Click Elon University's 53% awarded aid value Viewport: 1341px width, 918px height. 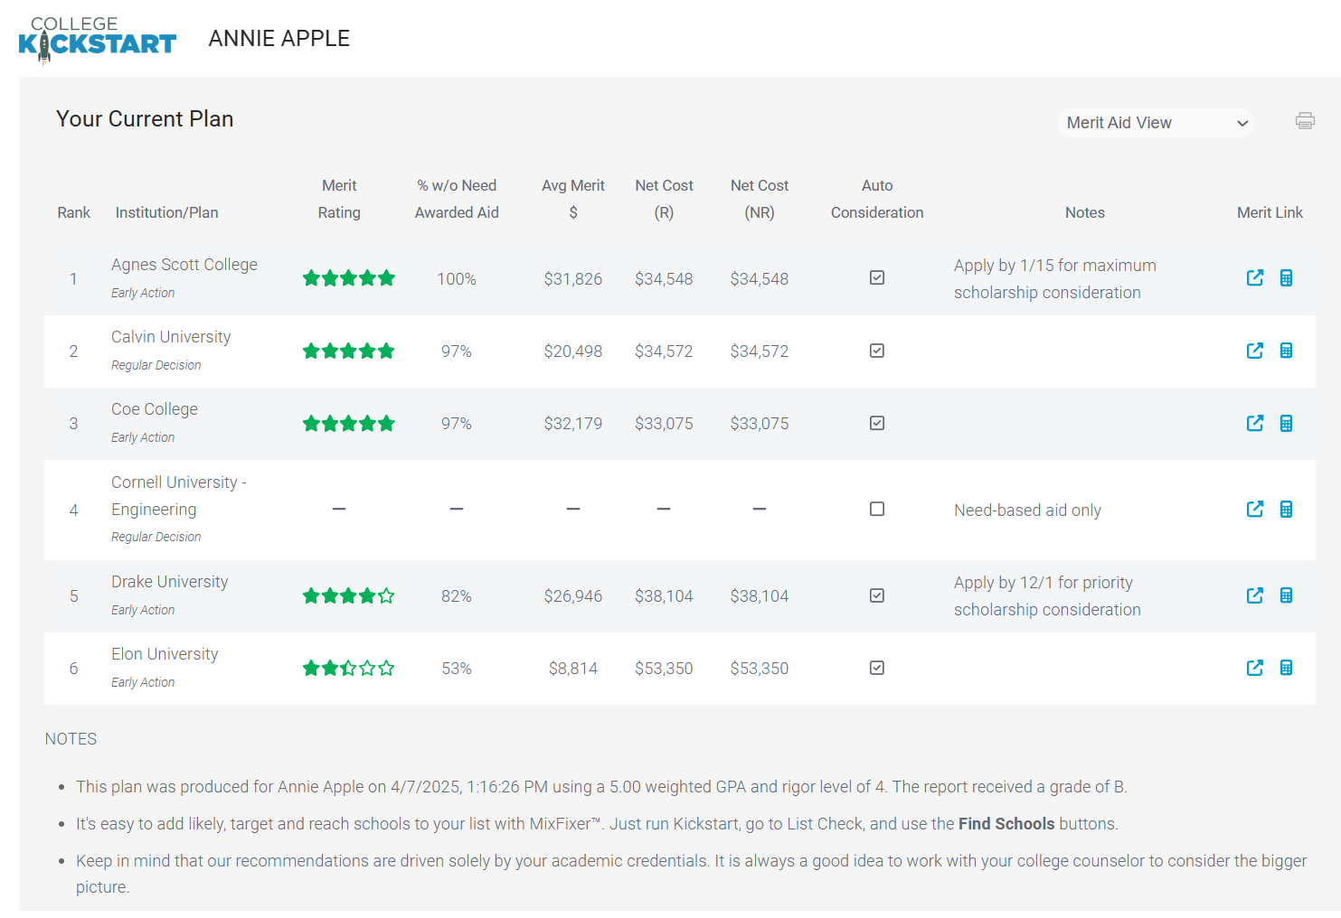coord(457,669)
